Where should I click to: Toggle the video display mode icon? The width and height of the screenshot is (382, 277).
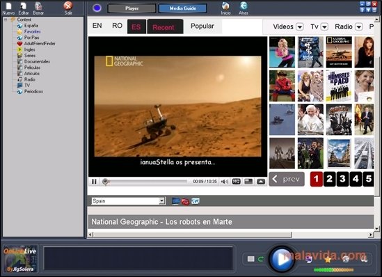pyautogui.click(x=248, y=182)
